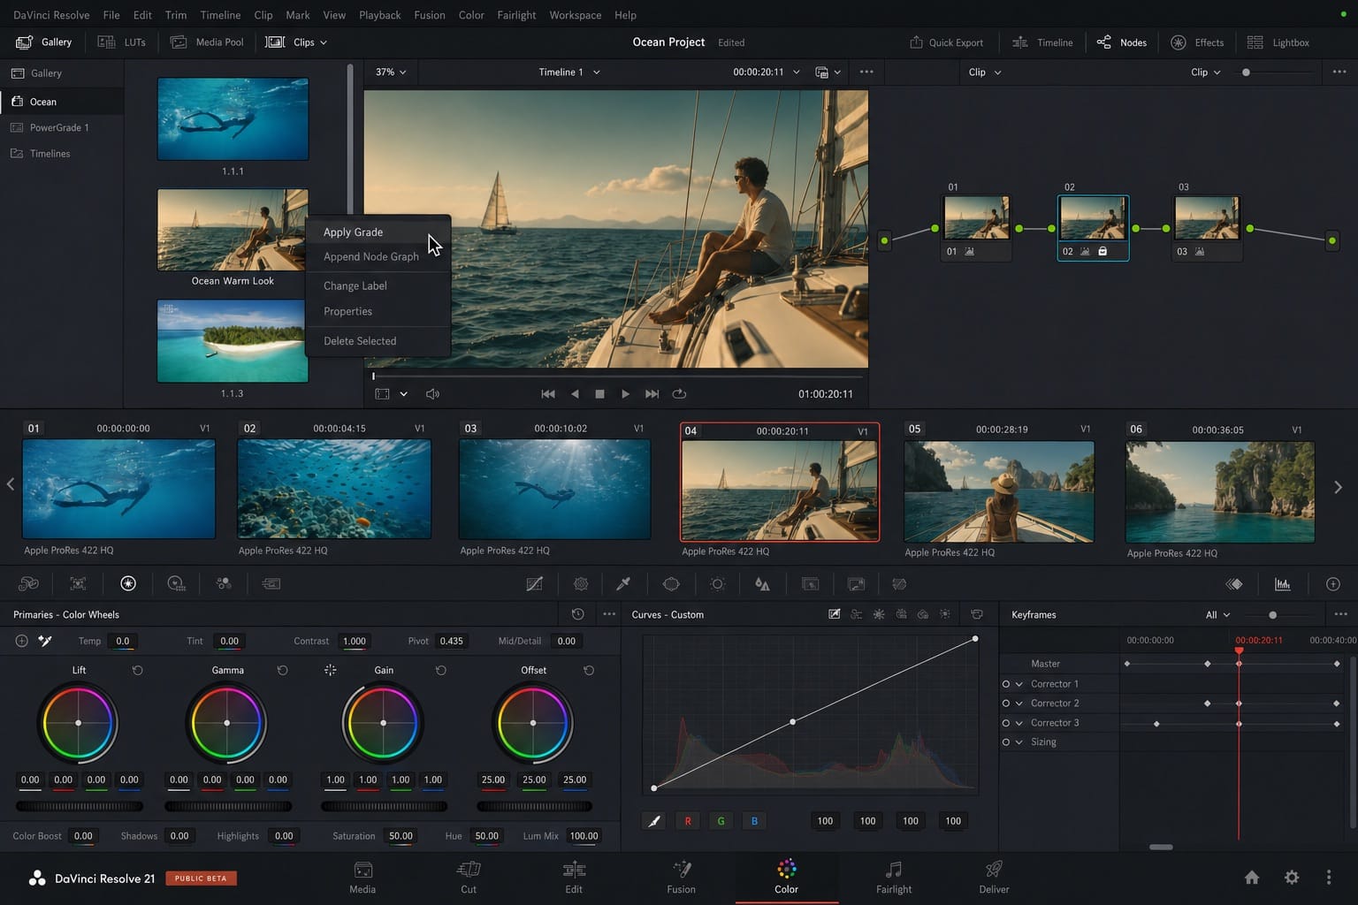Open the Qualifier eyedropper palette

point(623,584)
